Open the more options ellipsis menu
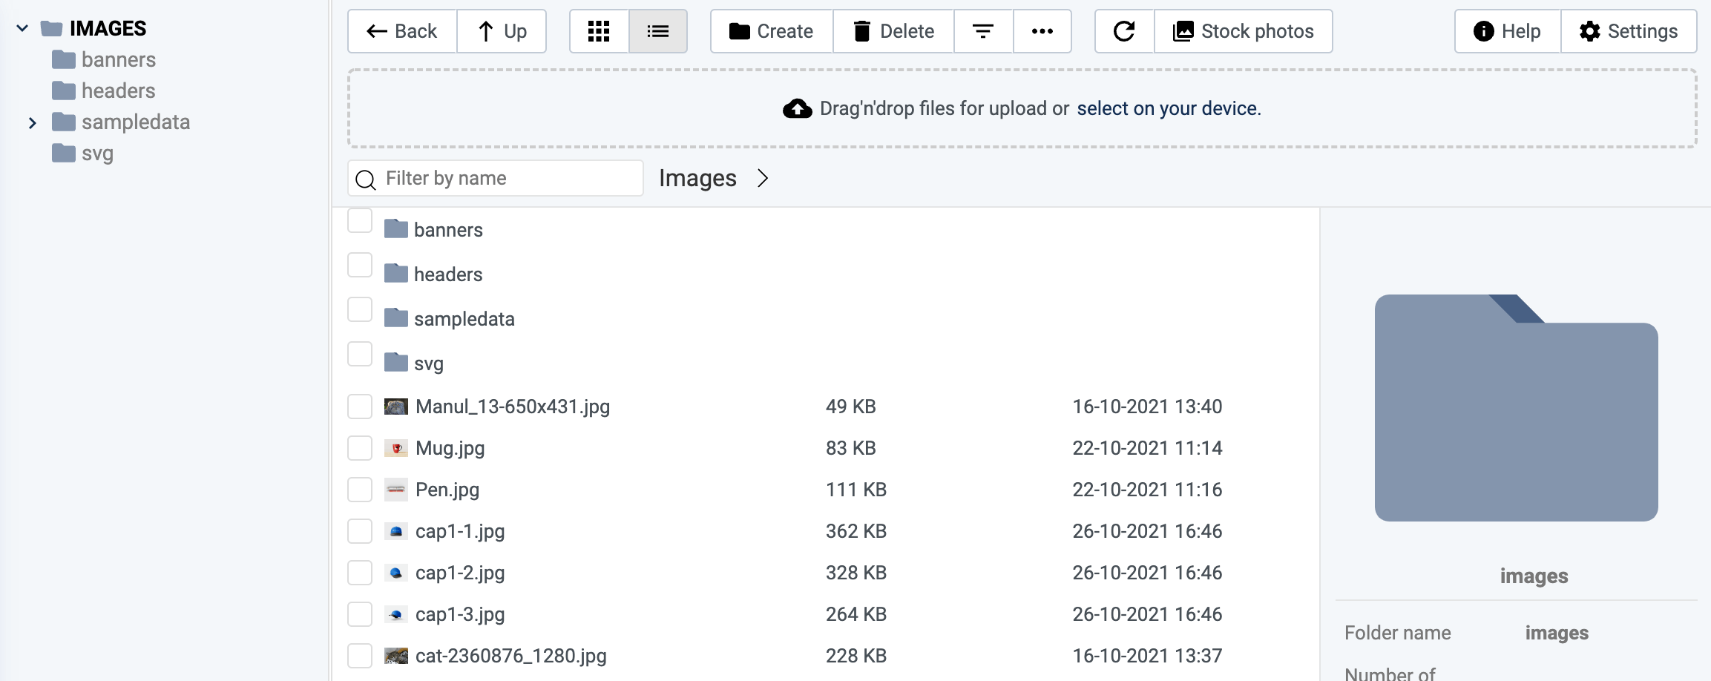The image size is (1711, 681). [x=1043, y=31]
